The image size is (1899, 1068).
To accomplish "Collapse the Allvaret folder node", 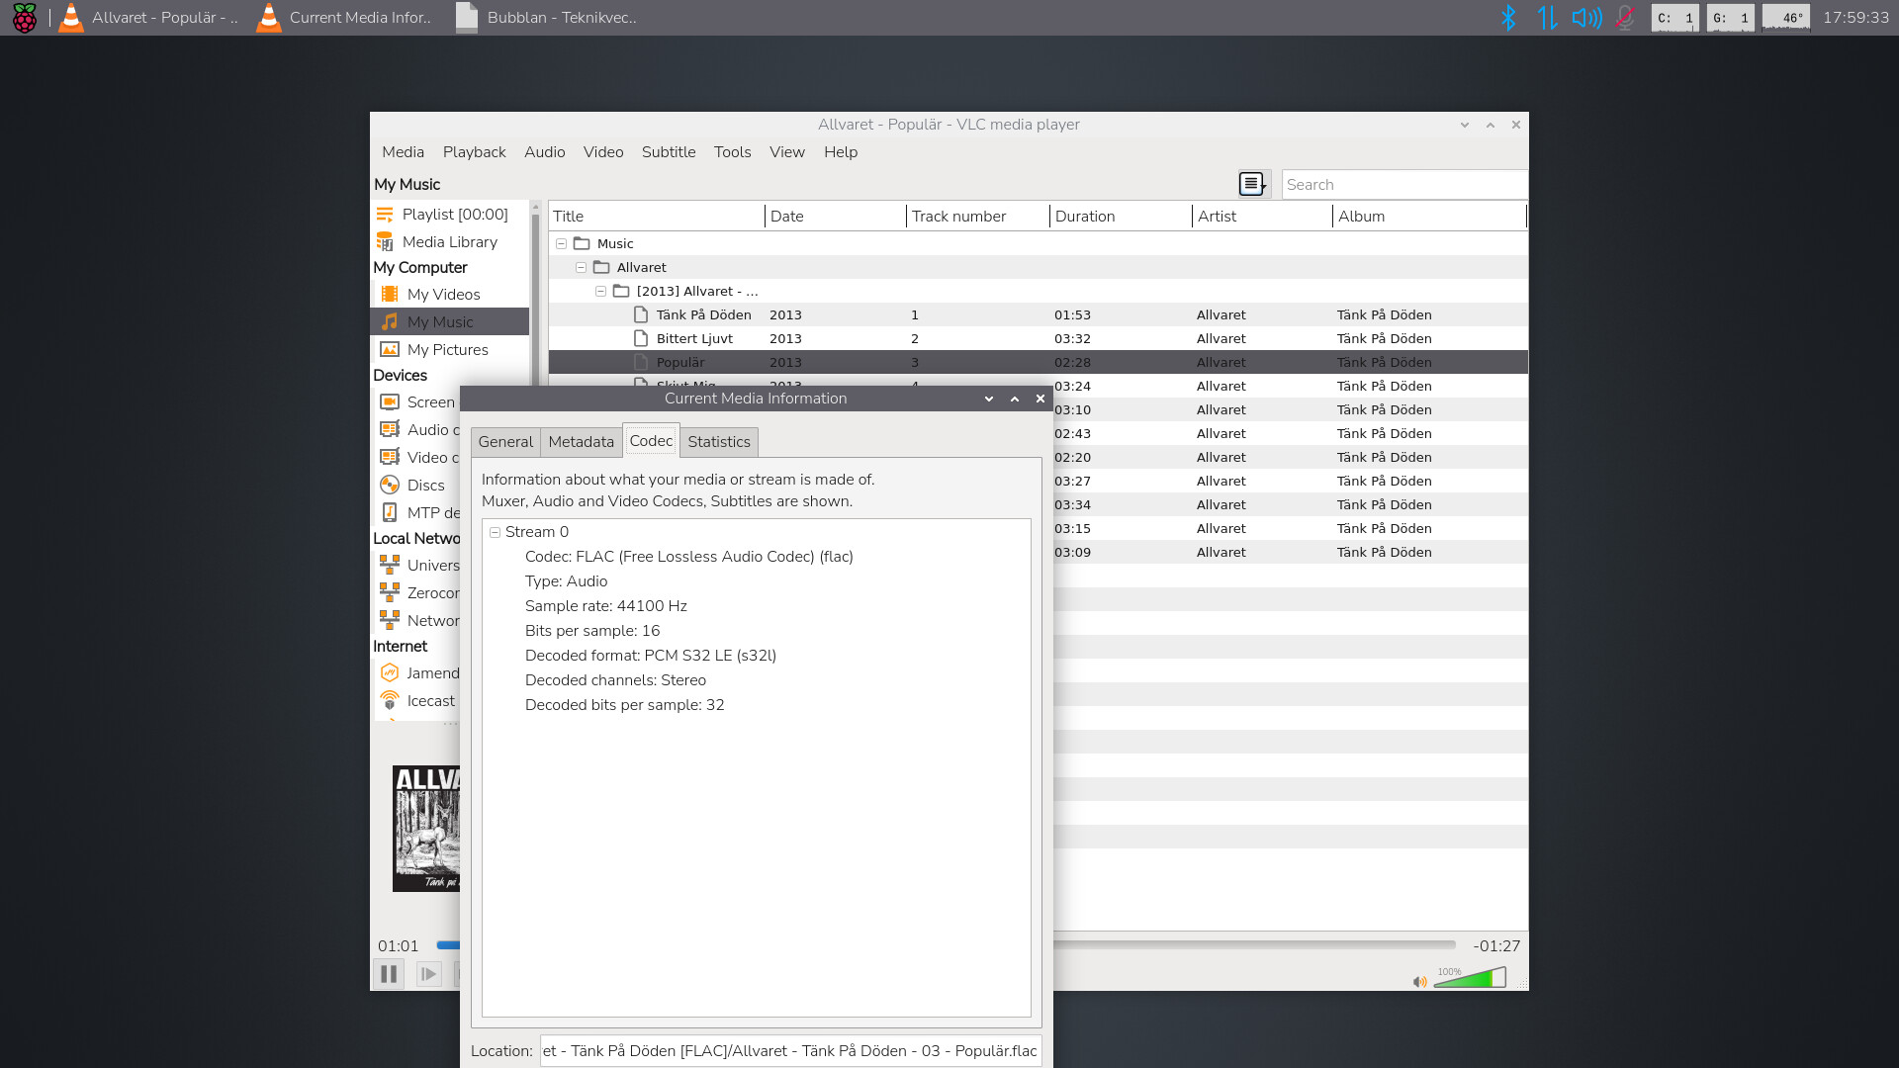I will [x=581, y=268].
